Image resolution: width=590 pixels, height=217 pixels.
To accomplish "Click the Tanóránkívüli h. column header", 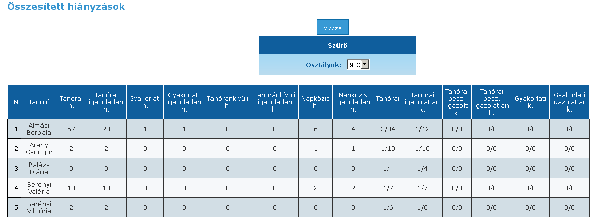I will [x=228, y=102].
